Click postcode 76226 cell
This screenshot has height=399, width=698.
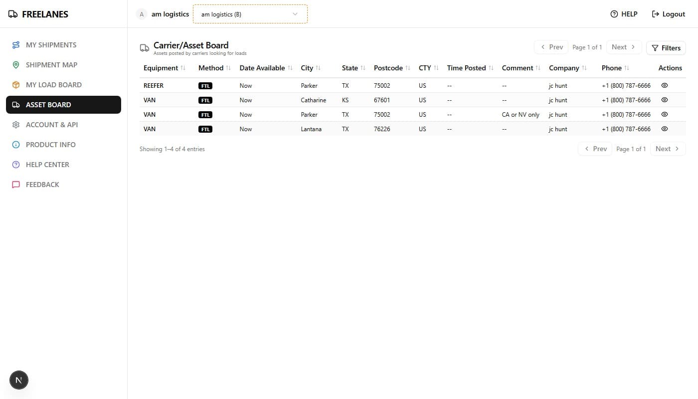coord(382,129)
